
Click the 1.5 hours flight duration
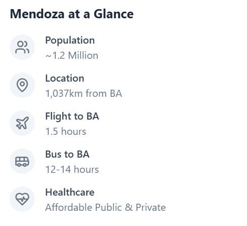[66, 131]
